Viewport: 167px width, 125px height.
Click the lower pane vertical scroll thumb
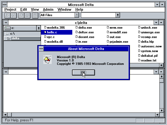click(162, 80)
